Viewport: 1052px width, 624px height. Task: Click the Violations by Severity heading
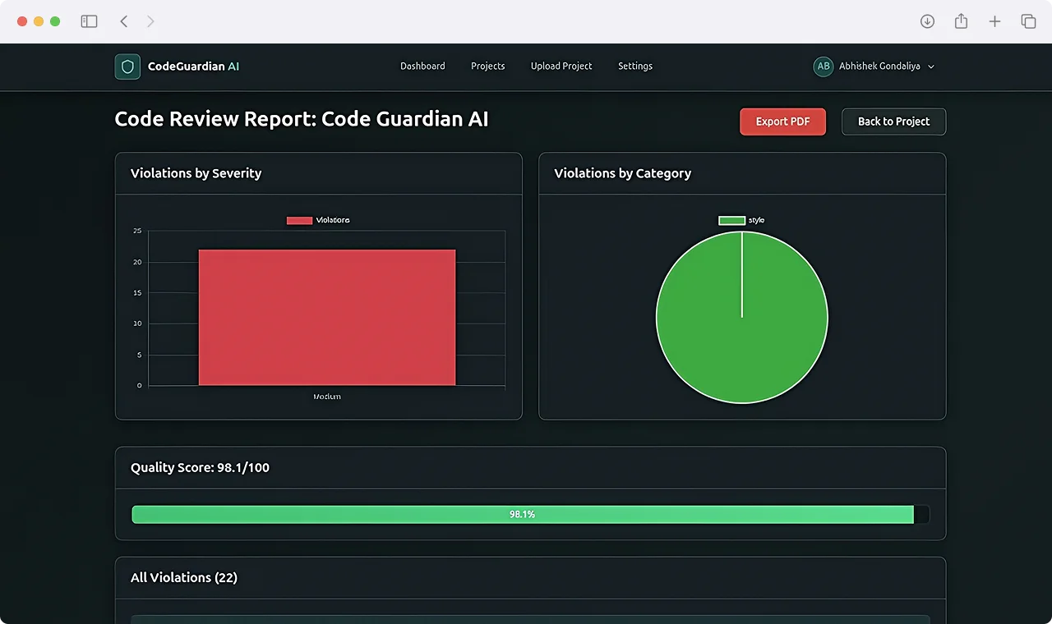click(196, 173)
